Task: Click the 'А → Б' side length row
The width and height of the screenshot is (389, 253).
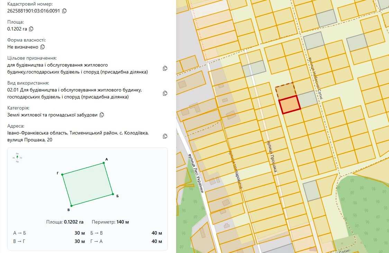Action: [x=49, y=233]
